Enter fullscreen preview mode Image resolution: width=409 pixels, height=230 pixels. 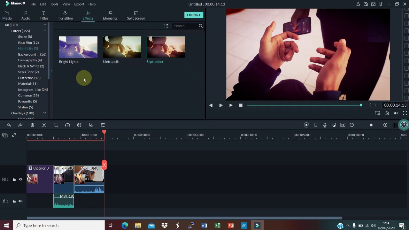(405, 113)
